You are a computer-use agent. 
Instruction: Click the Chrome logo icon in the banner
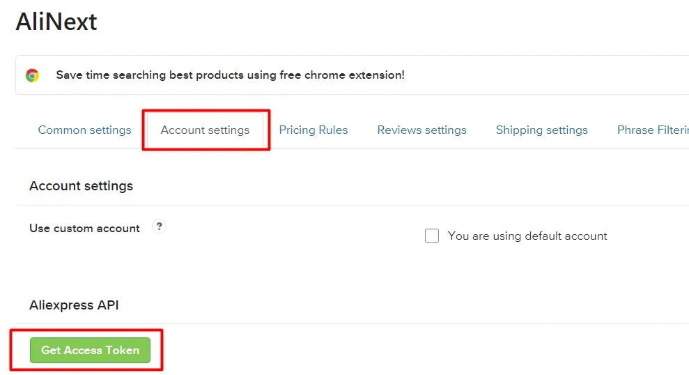tap(32, 75)
